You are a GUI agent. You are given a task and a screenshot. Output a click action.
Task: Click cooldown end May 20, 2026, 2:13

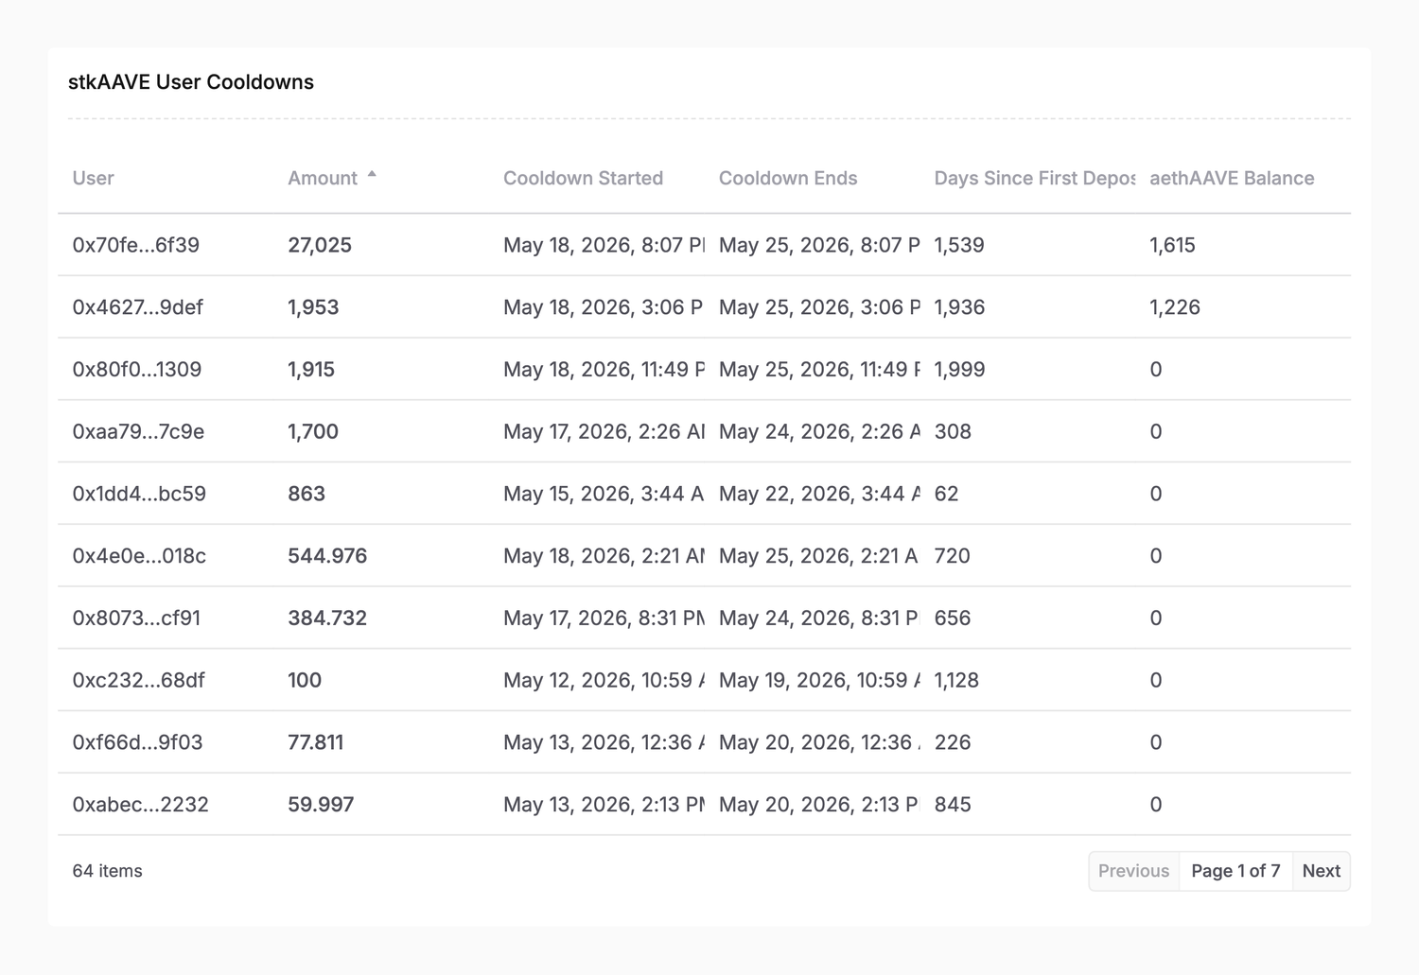819,805
